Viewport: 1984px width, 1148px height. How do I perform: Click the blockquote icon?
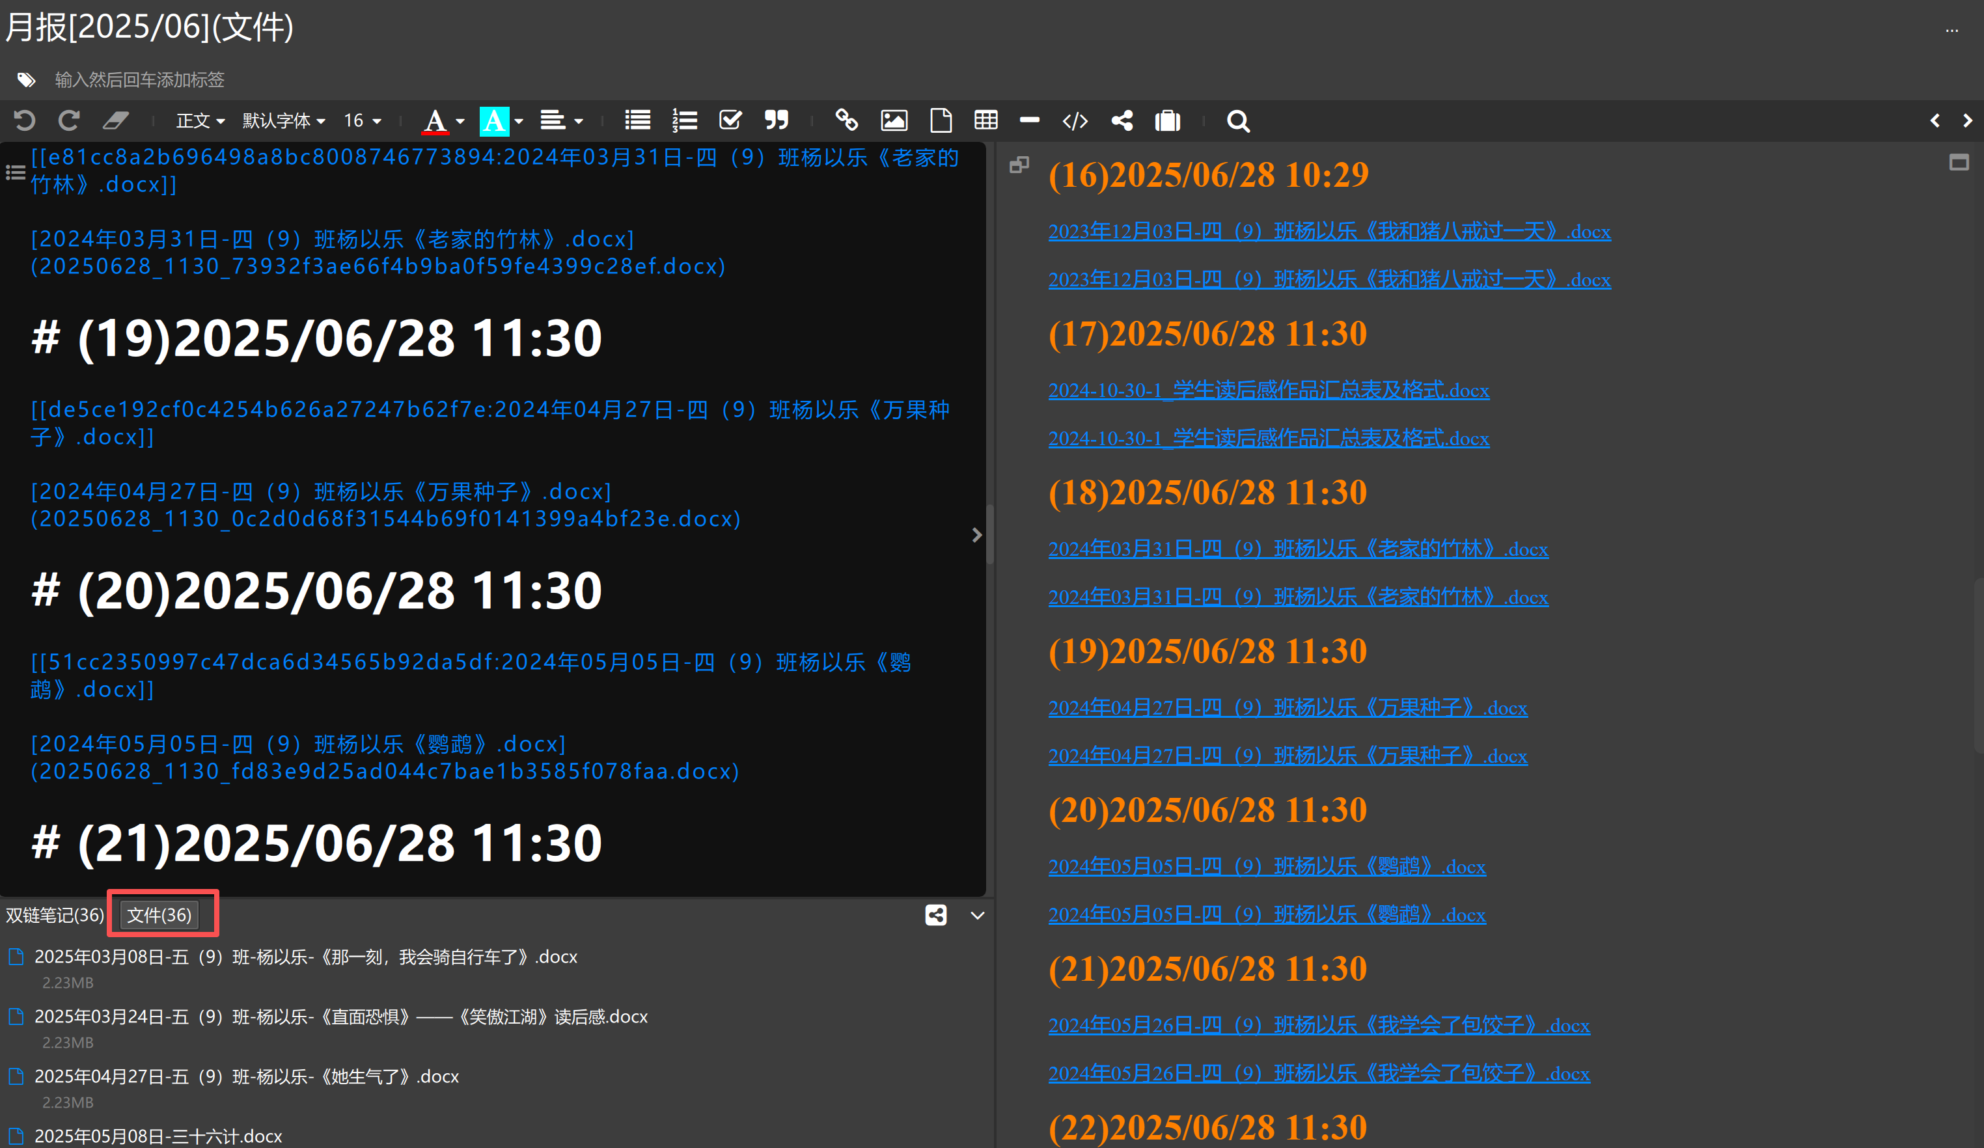click(x=777, y=120)
